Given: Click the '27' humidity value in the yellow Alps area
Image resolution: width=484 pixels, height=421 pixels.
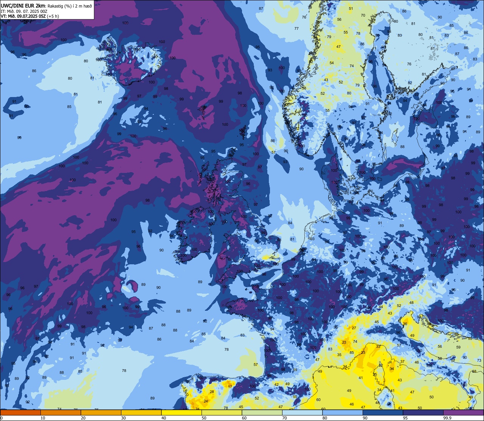Looking at the screenshot, I should [354, 328].
